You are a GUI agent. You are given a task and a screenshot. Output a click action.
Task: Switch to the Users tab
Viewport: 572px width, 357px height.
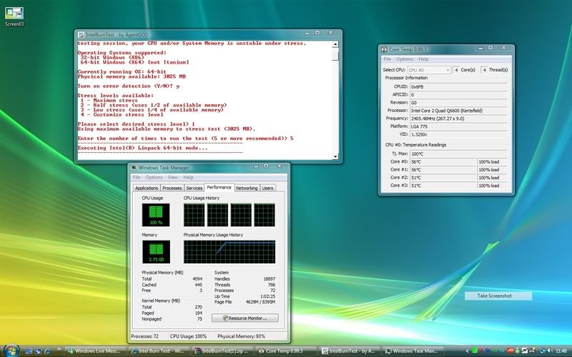(x=267, y=188)
